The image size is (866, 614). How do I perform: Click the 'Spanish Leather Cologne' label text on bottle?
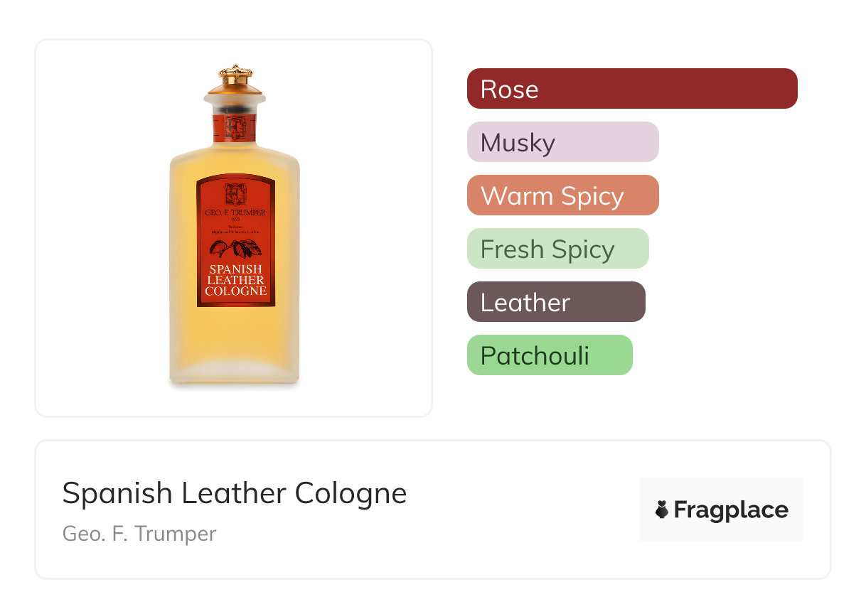click(x=235, y=280)
